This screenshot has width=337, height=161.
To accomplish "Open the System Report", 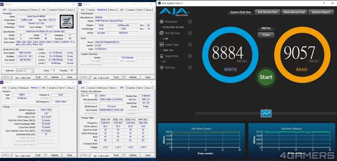I will (321, 12).
